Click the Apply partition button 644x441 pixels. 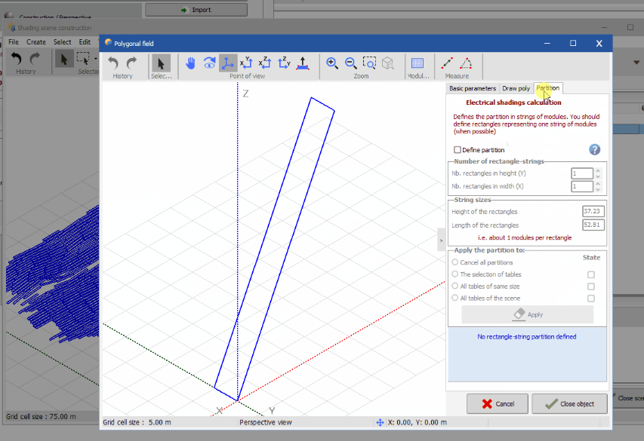(x=528, y=314)
